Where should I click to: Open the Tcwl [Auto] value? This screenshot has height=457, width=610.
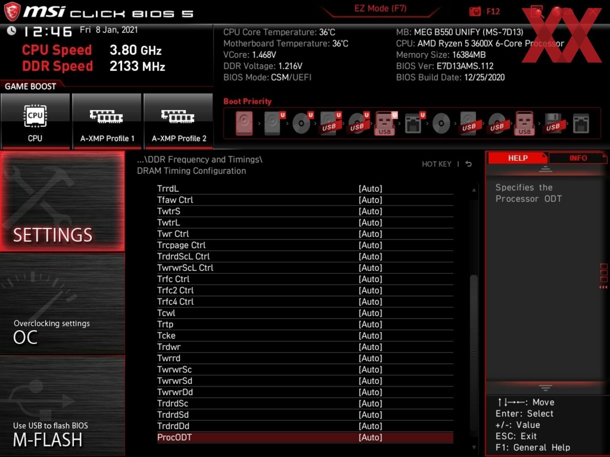point(370,313)
